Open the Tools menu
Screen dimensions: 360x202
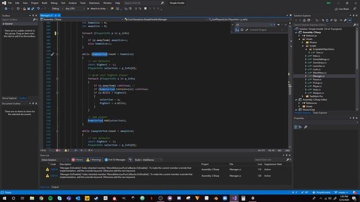click(x=83, y=3)
